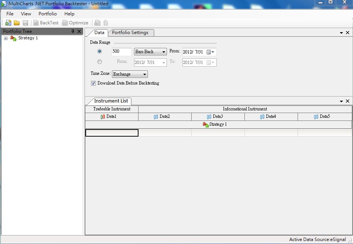353x244 pixels.
Task: Click the chess knight optimization report icon
Action: [106, 23]
